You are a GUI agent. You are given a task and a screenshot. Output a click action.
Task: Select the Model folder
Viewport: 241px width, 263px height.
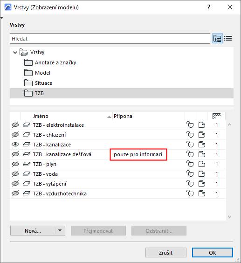(42, 73)
